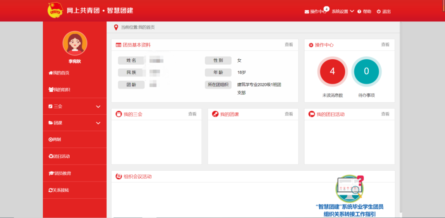
Task: Click the gear icon beside 操作中心 panel
Action: [311, 45]
